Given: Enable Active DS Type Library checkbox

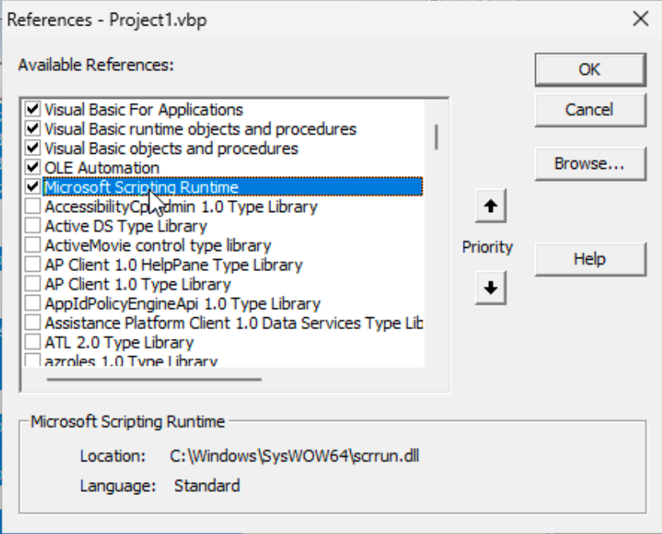Looking at the screenshot, I should (x=33, y=226).
